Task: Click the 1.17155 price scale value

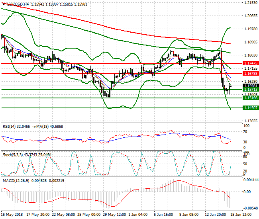Action: (x=251, y=68)
